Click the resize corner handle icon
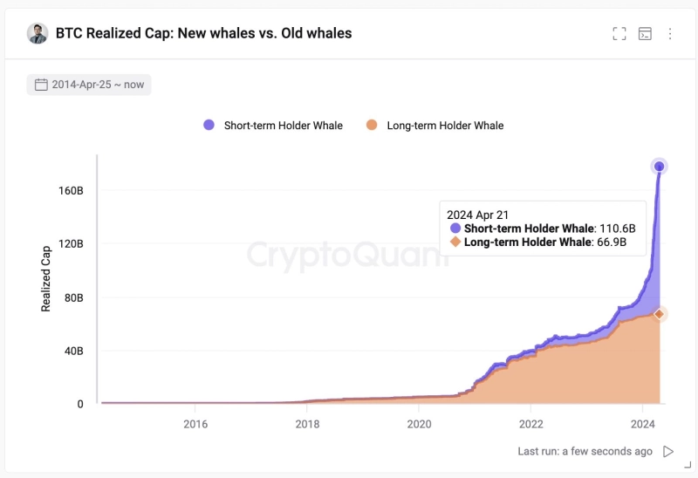 coord(688,465)
